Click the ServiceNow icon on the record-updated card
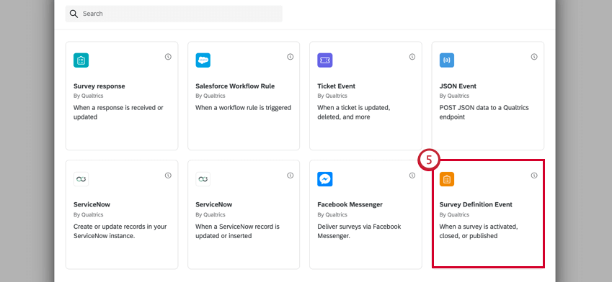Screen dimensions: 612x282 coord(203,179)
